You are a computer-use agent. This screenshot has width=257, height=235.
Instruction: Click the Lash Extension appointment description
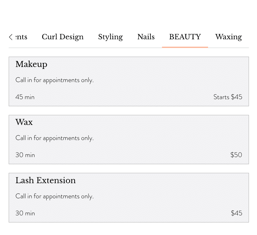pos(54,196)
